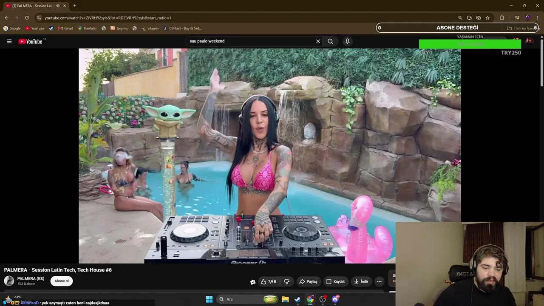Go back in browser history

click(x=6, y=18)
